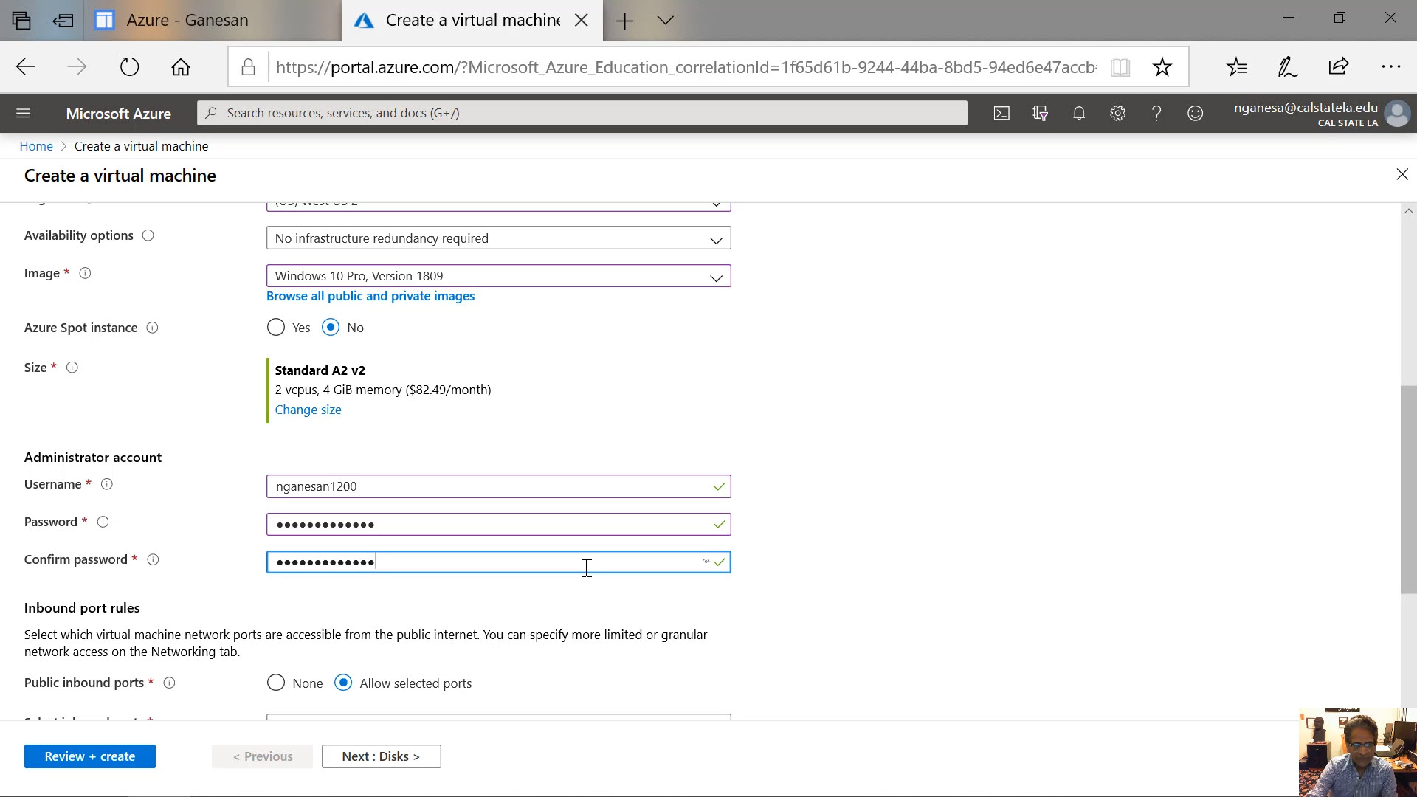Click info icon beside Azure Spot instance
This screenshot has width=1417, height=797.
click(152, 328)
